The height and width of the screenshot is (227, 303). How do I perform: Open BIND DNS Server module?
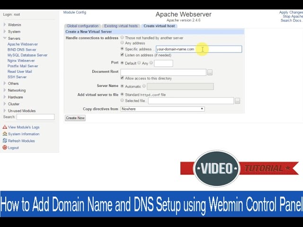tap(22, 50)
